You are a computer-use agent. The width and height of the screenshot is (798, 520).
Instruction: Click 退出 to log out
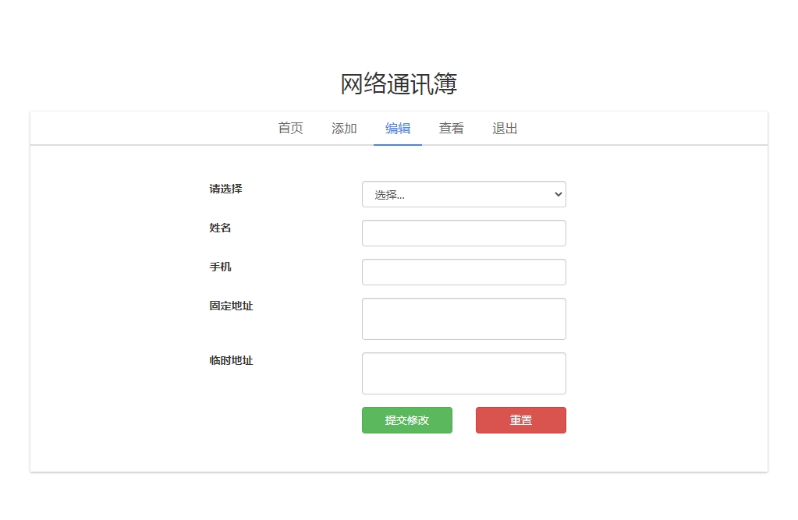tap(505, 129)
